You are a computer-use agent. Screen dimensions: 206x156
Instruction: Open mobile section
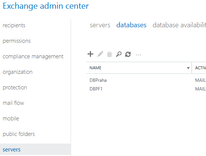point(11,119)
